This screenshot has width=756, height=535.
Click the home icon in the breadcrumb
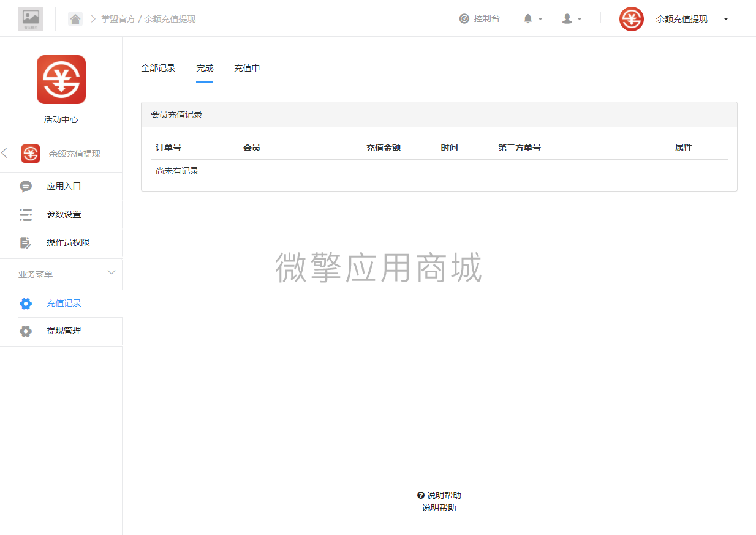(75, 19)
